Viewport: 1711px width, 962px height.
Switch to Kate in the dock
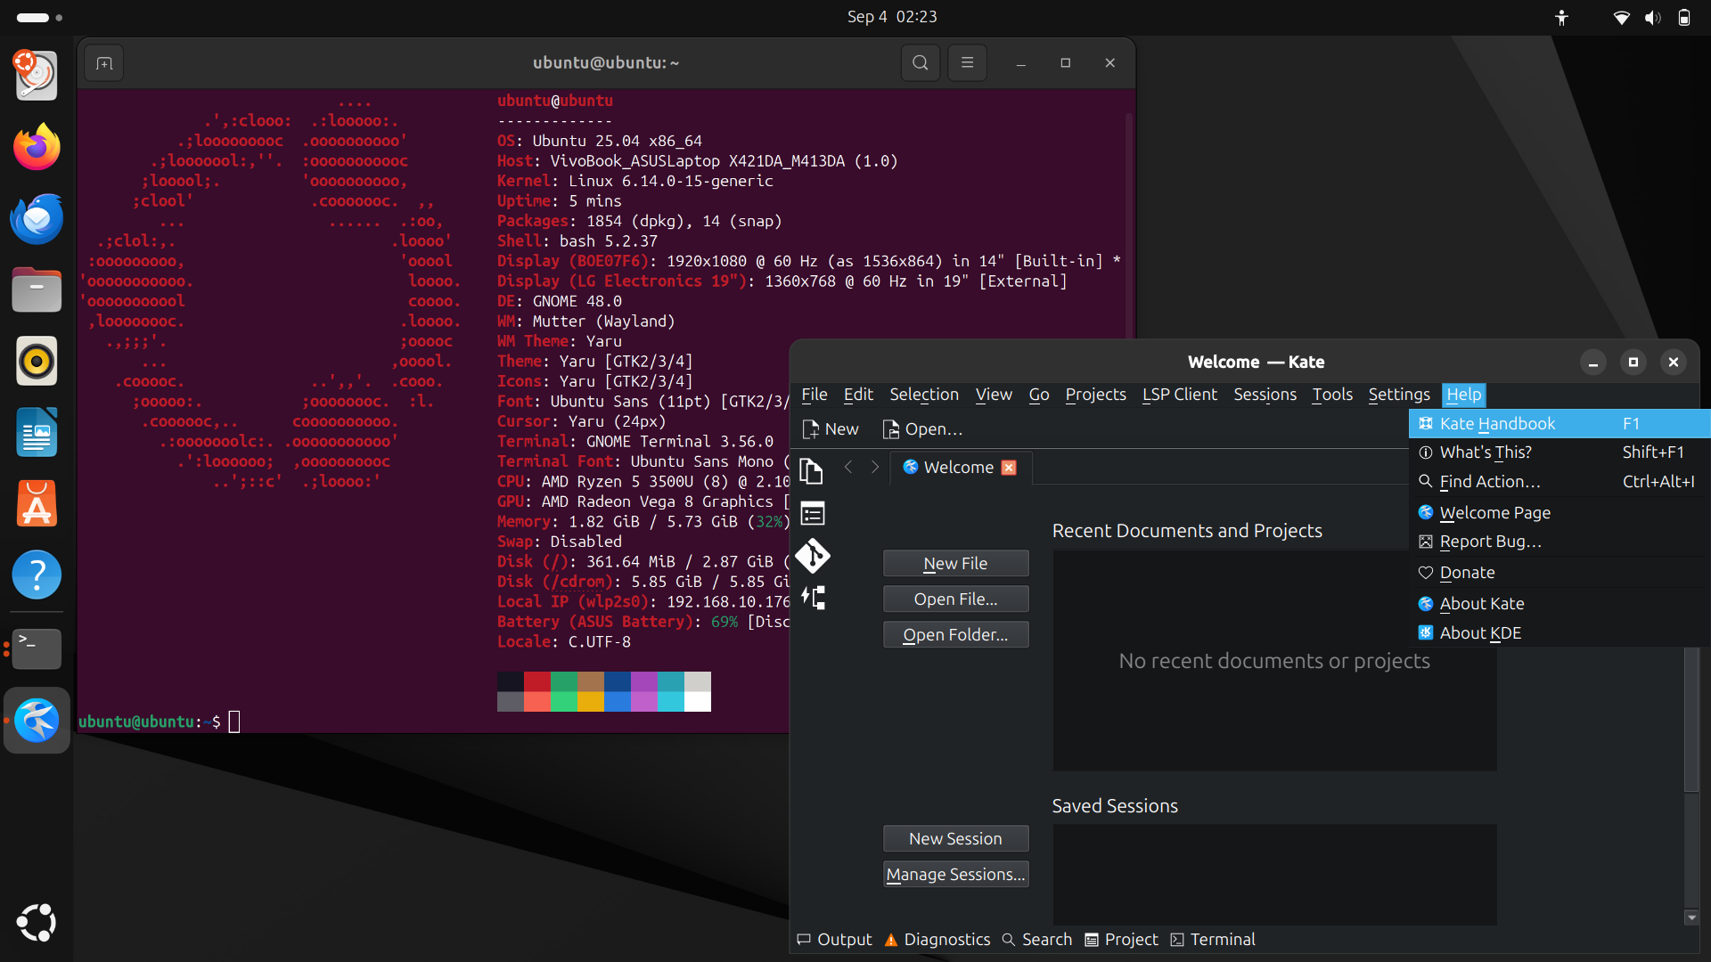(x=37, y=720)
